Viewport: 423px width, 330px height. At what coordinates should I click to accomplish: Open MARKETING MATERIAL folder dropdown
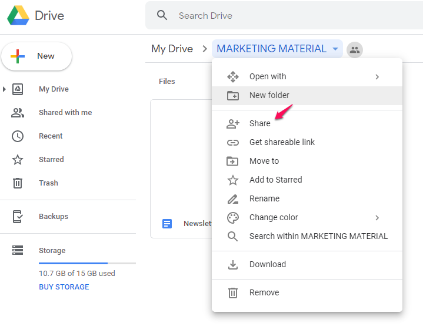[277, 49]
